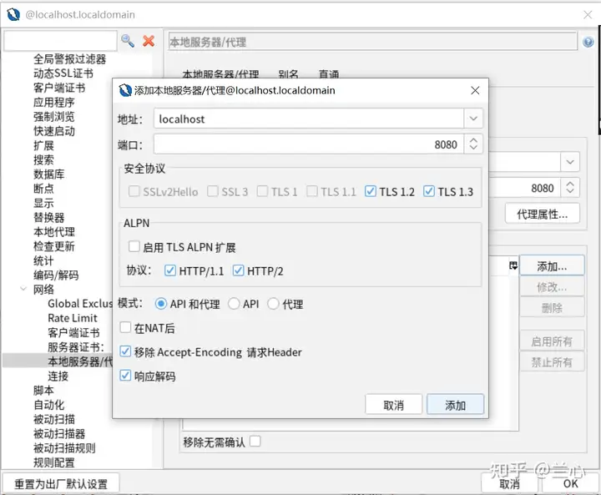Select '连接' tree item
Image resolution: width=601 pixels, height=495 pixels.
pos(58,376)
